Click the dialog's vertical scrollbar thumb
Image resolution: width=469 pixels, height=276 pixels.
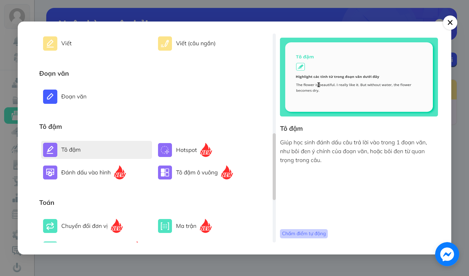pos(274,167)
